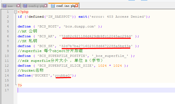Place cursor on empty line 17

(96, 90)
